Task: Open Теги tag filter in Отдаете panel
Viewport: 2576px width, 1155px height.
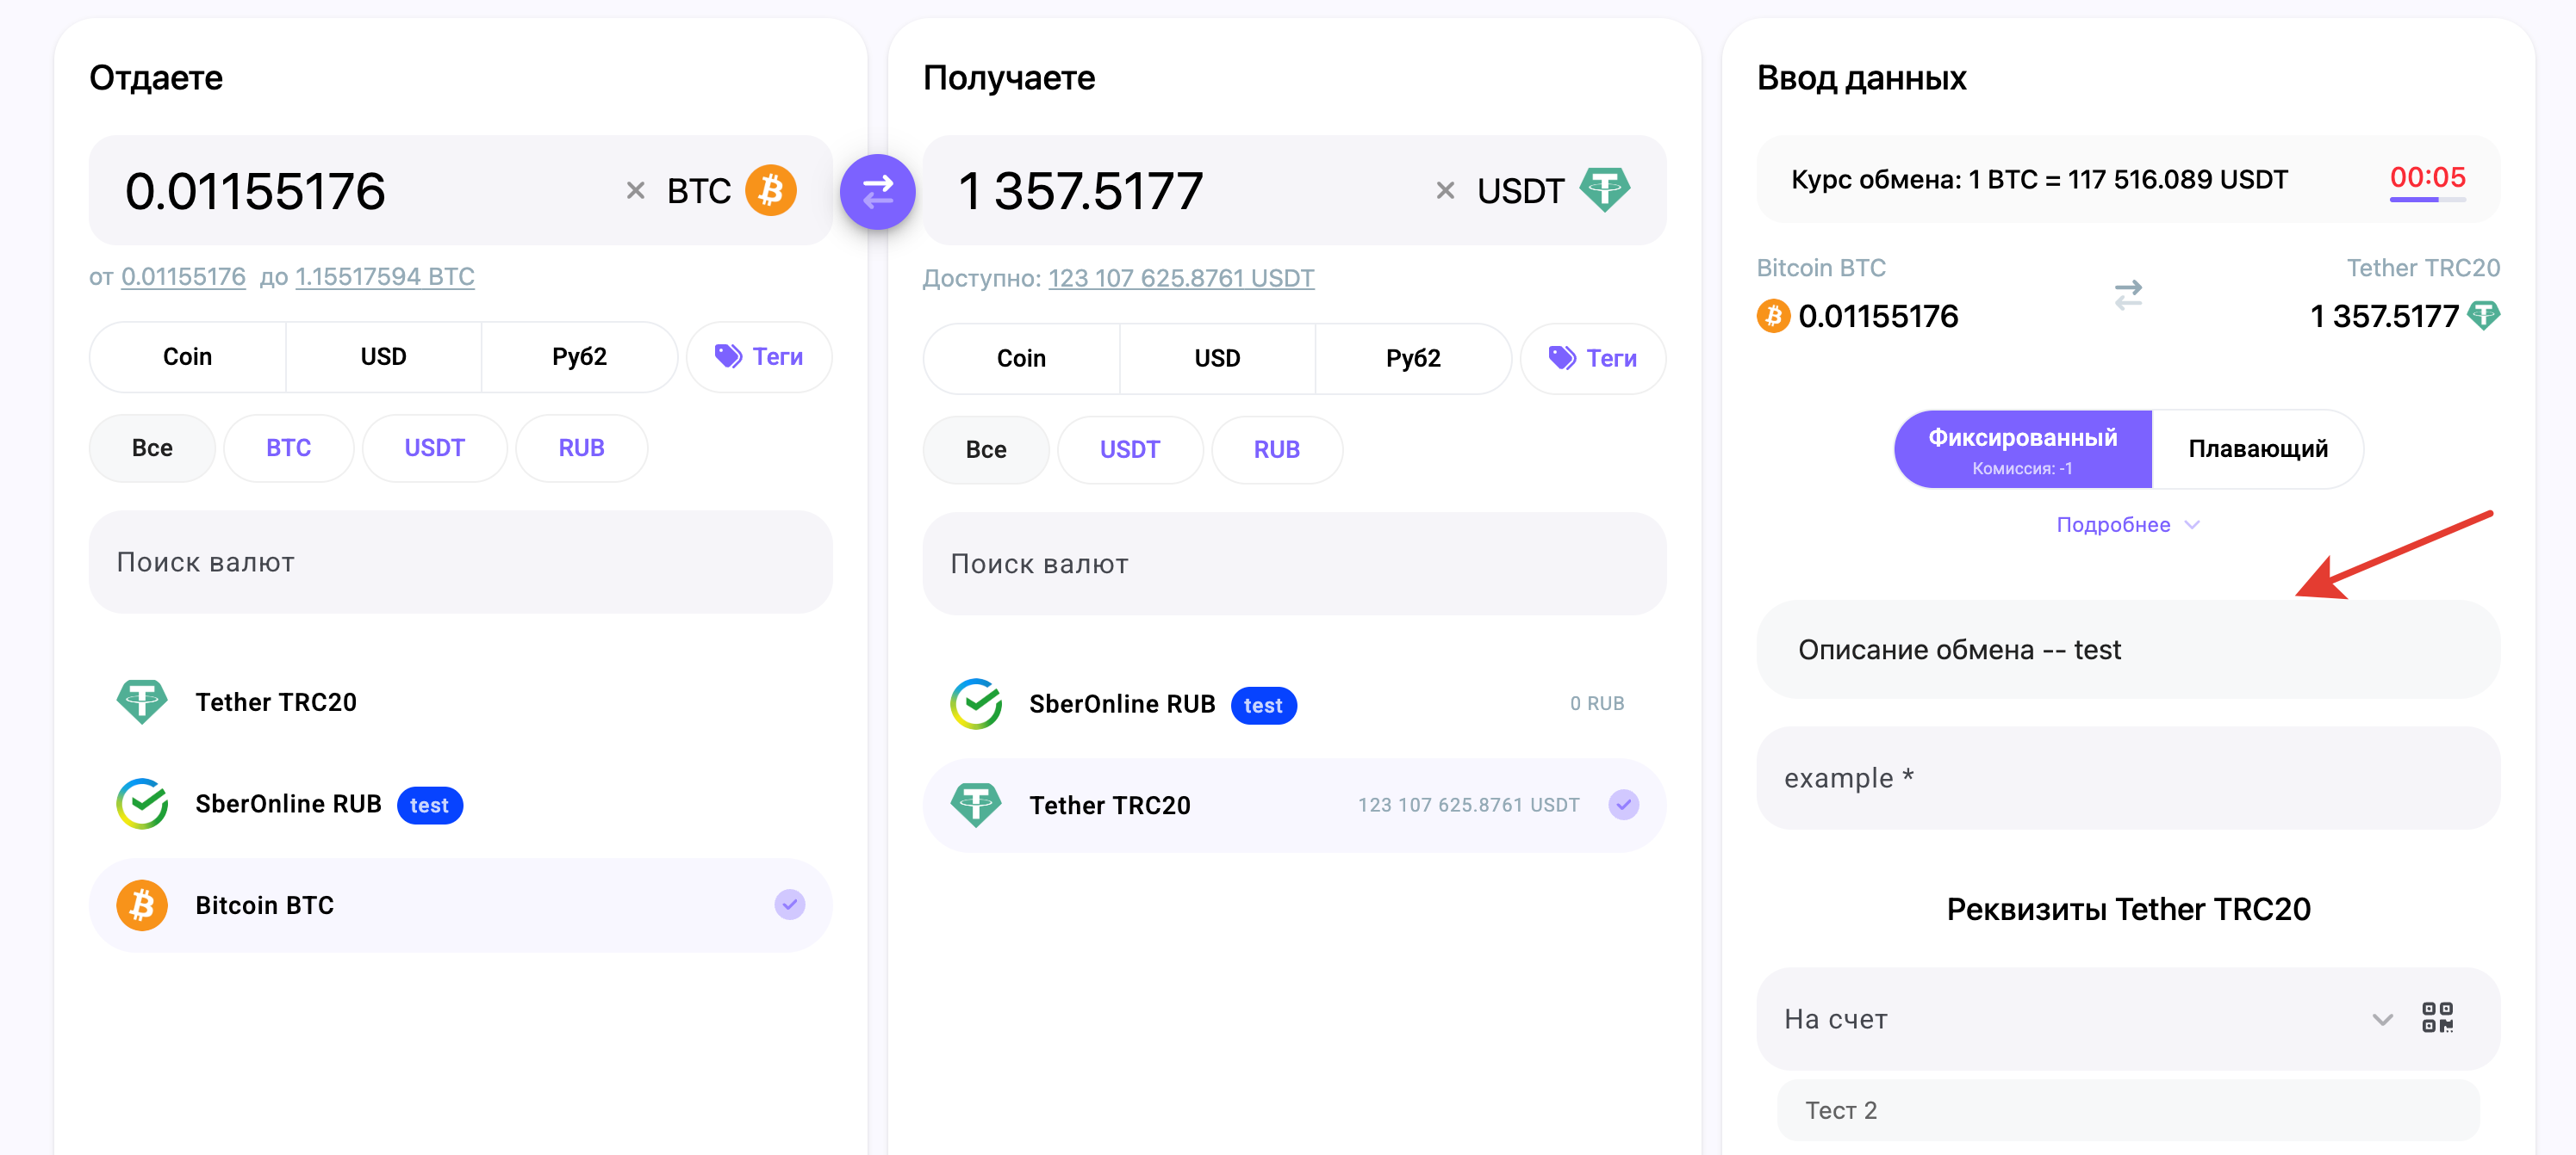Action: coord(759,356)
